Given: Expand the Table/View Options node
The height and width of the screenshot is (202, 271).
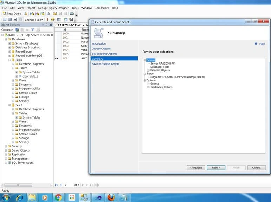Looking at the screenshot, I should (x=148, y=87).
